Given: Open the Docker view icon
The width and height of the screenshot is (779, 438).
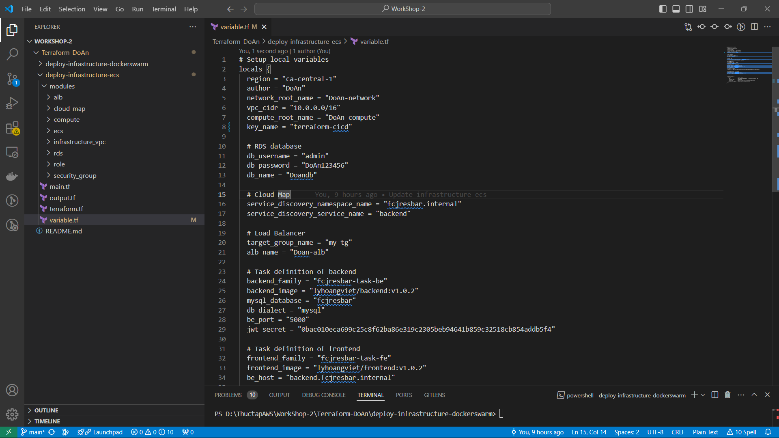Looking at the screenshot, I should click(x=12, y=176).
